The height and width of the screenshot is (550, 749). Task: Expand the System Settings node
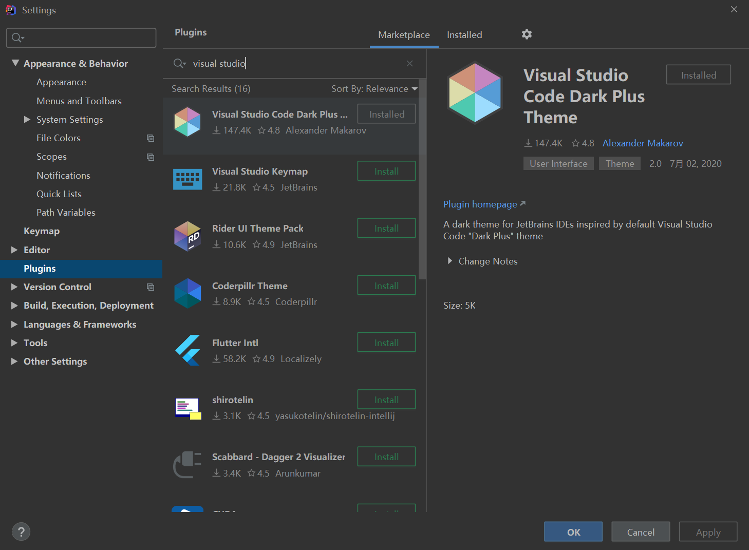point(27,119)
